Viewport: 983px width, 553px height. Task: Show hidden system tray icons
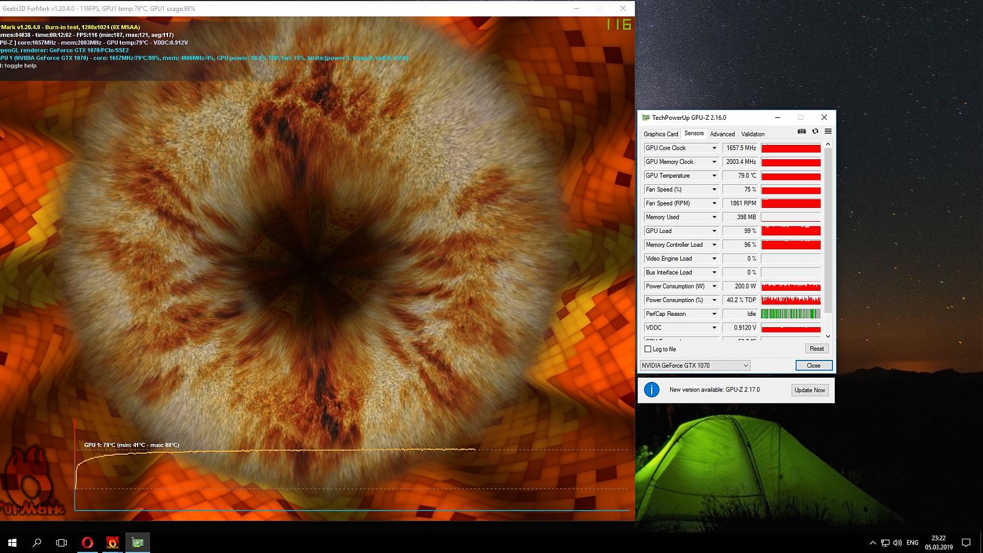tap(873, 543)
